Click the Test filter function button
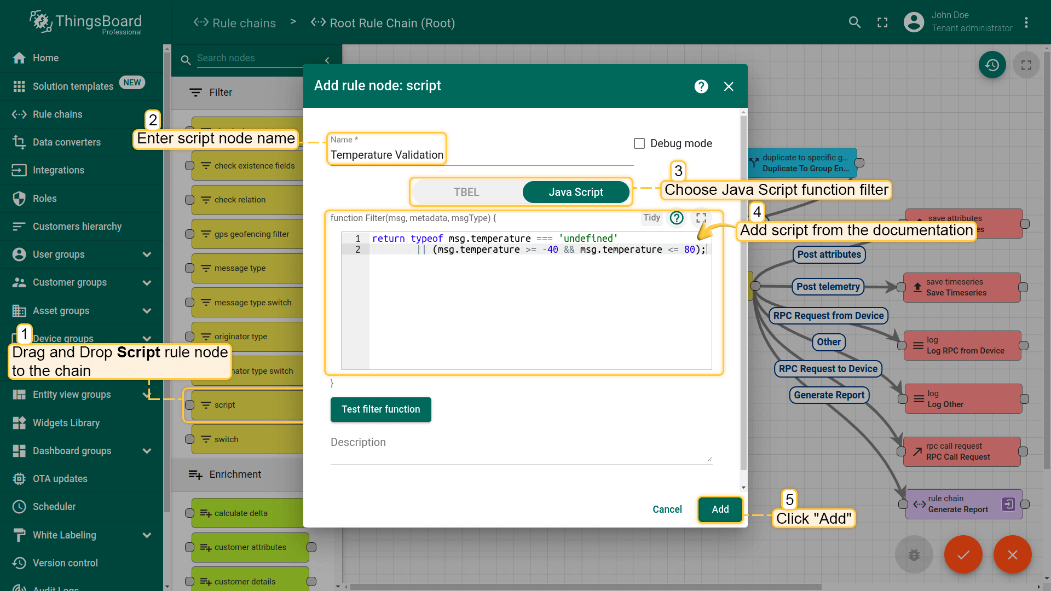The height and width of the screenshot is (591, 1051). pos(380,409)
